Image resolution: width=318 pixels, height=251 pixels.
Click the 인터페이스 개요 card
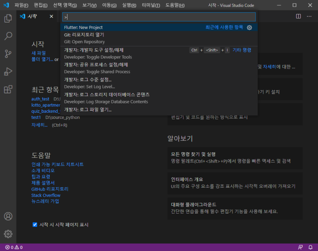235,183
